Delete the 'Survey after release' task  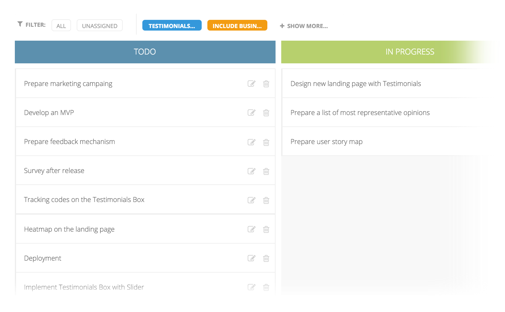pos(266,171)
